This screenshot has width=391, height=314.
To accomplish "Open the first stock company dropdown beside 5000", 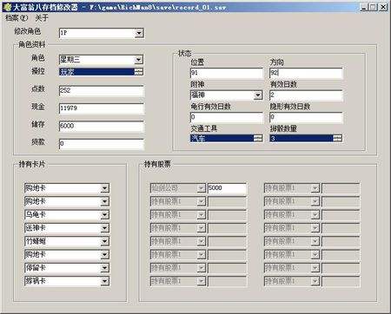I will click(202, 188).
